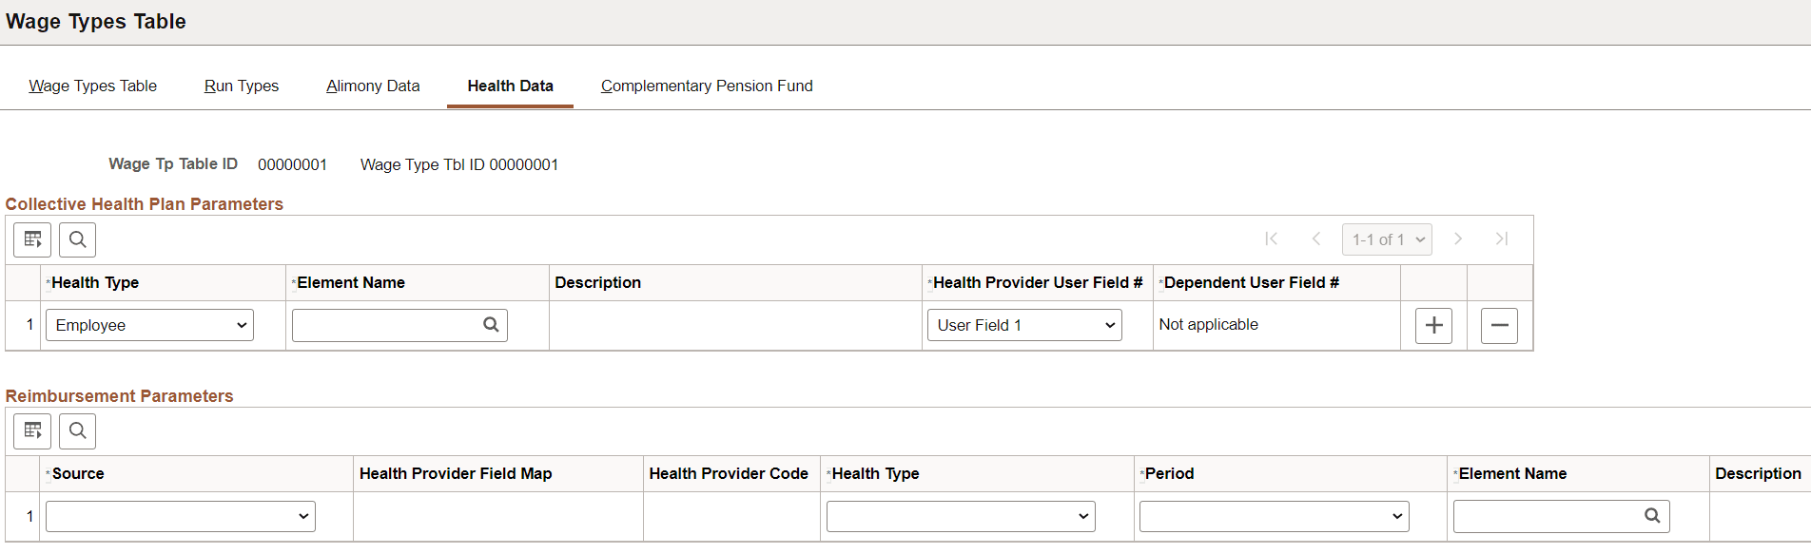The width and height of the screenshot is (1811, 554).
Task: Open the Complementary Pension Fund tab
Action: (x=706, y=86)
